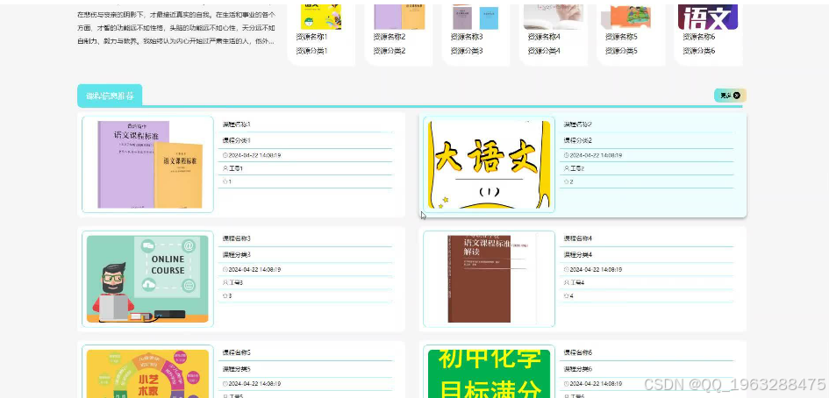Click the 资源名称5 link
Image resolution: width=829 pixels, height=398 pixels.
(x=621, y=37)
